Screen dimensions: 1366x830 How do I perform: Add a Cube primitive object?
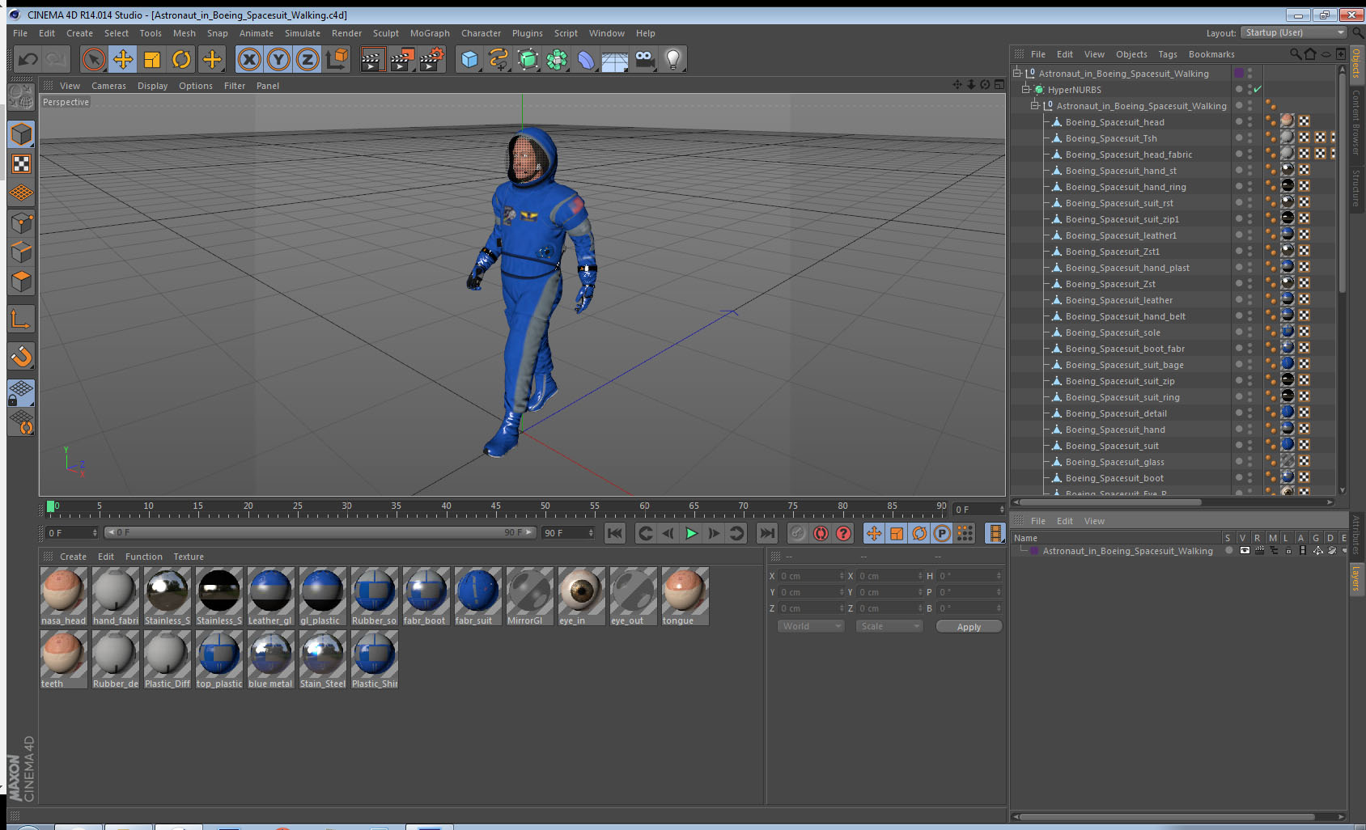coord(469,59)
